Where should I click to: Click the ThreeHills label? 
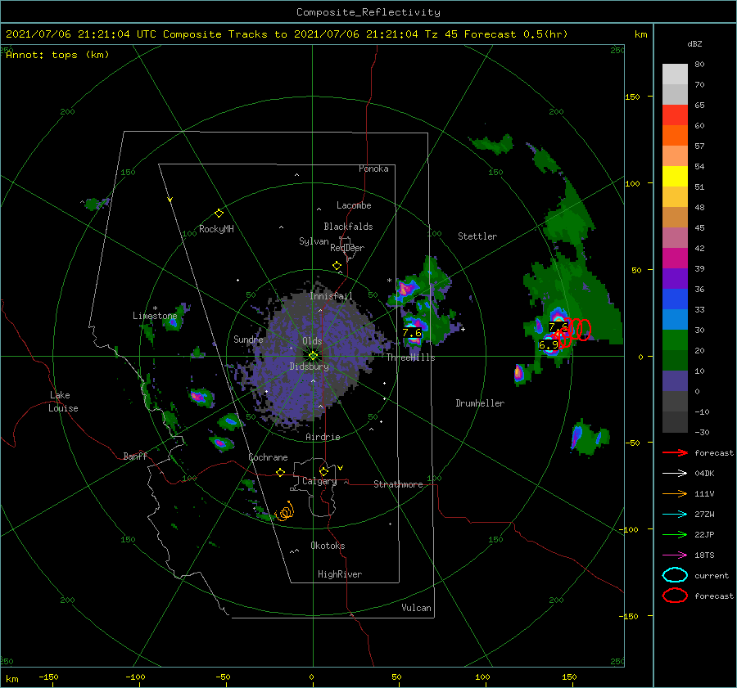(x=410, y=357)
